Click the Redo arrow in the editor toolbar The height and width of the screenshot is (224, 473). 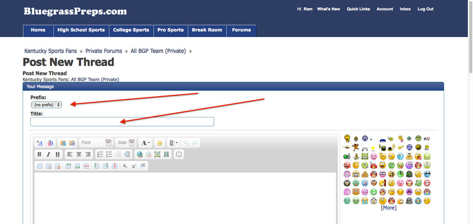click(194, 143)
